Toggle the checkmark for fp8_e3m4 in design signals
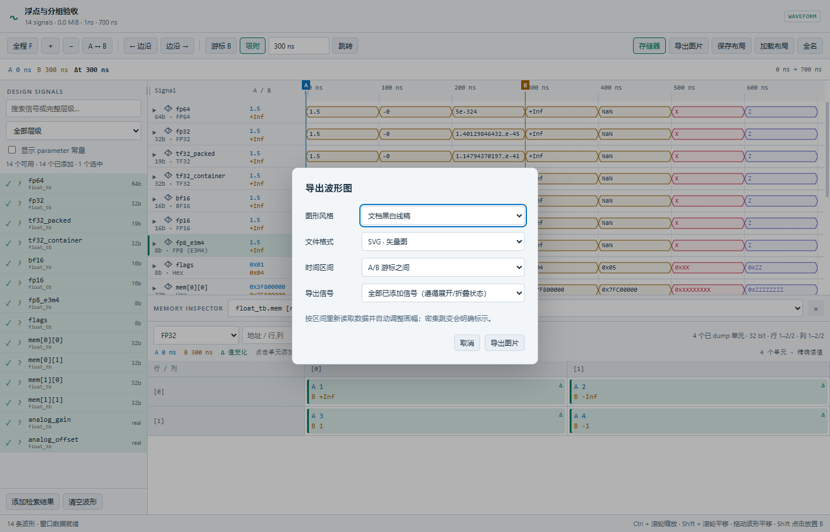 9,303
